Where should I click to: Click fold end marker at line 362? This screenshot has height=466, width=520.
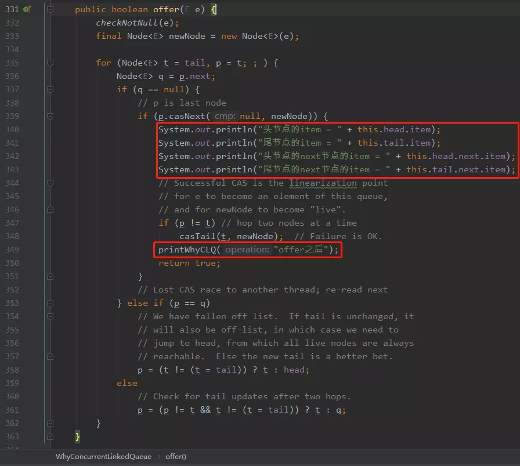[50, 423]
